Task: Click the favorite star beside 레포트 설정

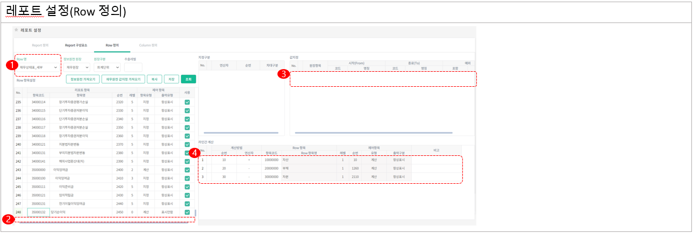Action: pyautogui.click(x=17, y=30)
